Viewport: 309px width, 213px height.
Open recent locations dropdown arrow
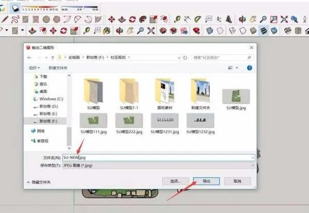coord(46,58)
